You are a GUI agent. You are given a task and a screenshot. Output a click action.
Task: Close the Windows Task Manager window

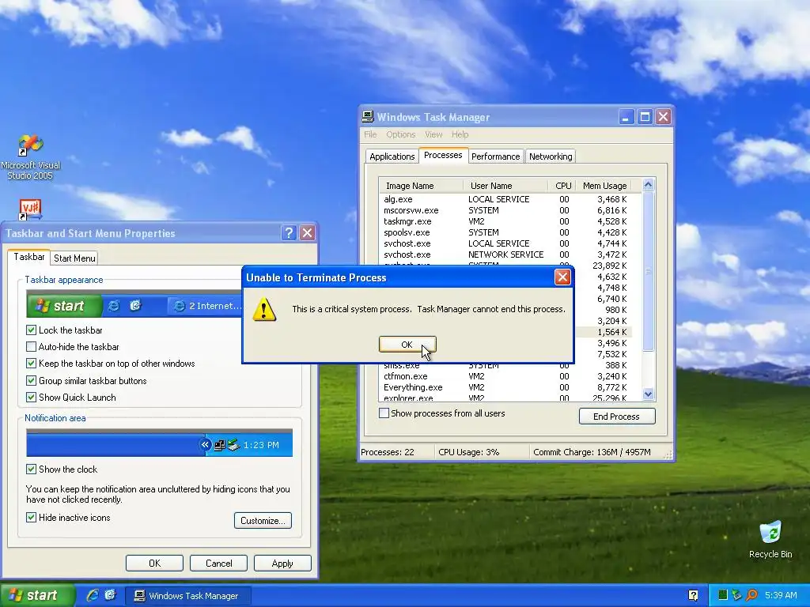pos(664,117)
